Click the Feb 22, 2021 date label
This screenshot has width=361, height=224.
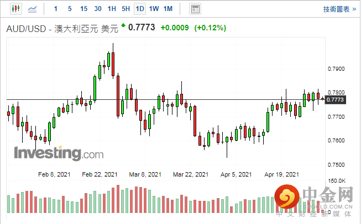coord(100,174)
